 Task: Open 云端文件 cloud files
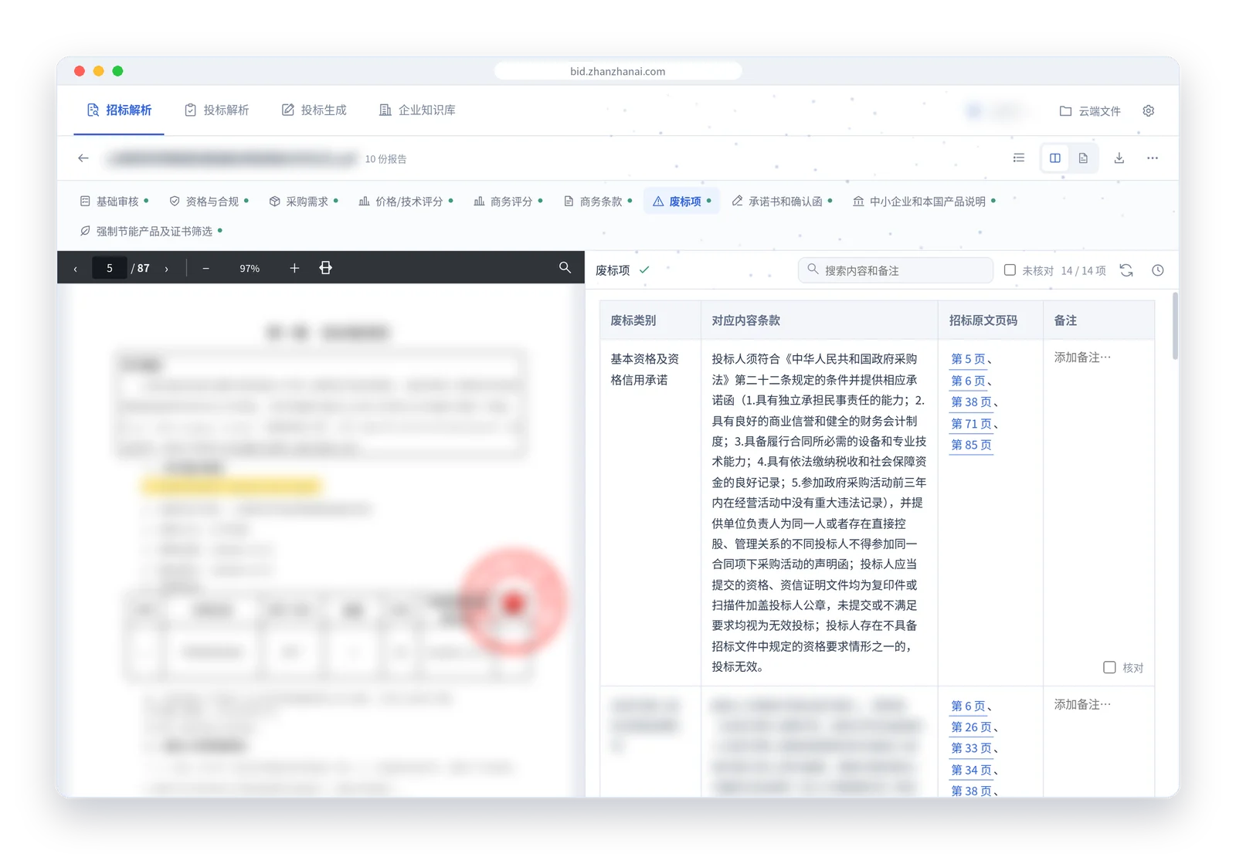1090,111
